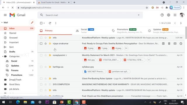Click the Google account profile picture
This screenshot has height=105, width=187.
182,15
